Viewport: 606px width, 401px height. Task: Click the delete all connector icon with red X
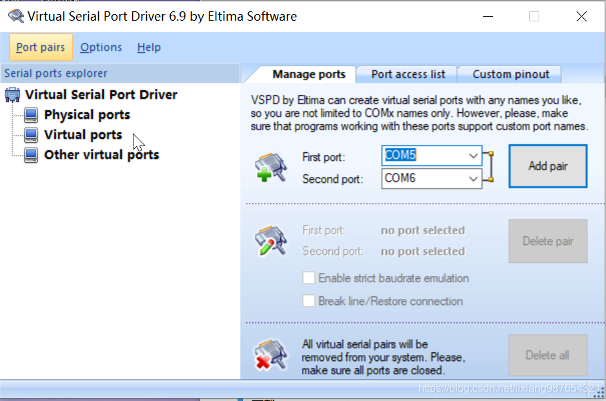click(x=270, y=355)
